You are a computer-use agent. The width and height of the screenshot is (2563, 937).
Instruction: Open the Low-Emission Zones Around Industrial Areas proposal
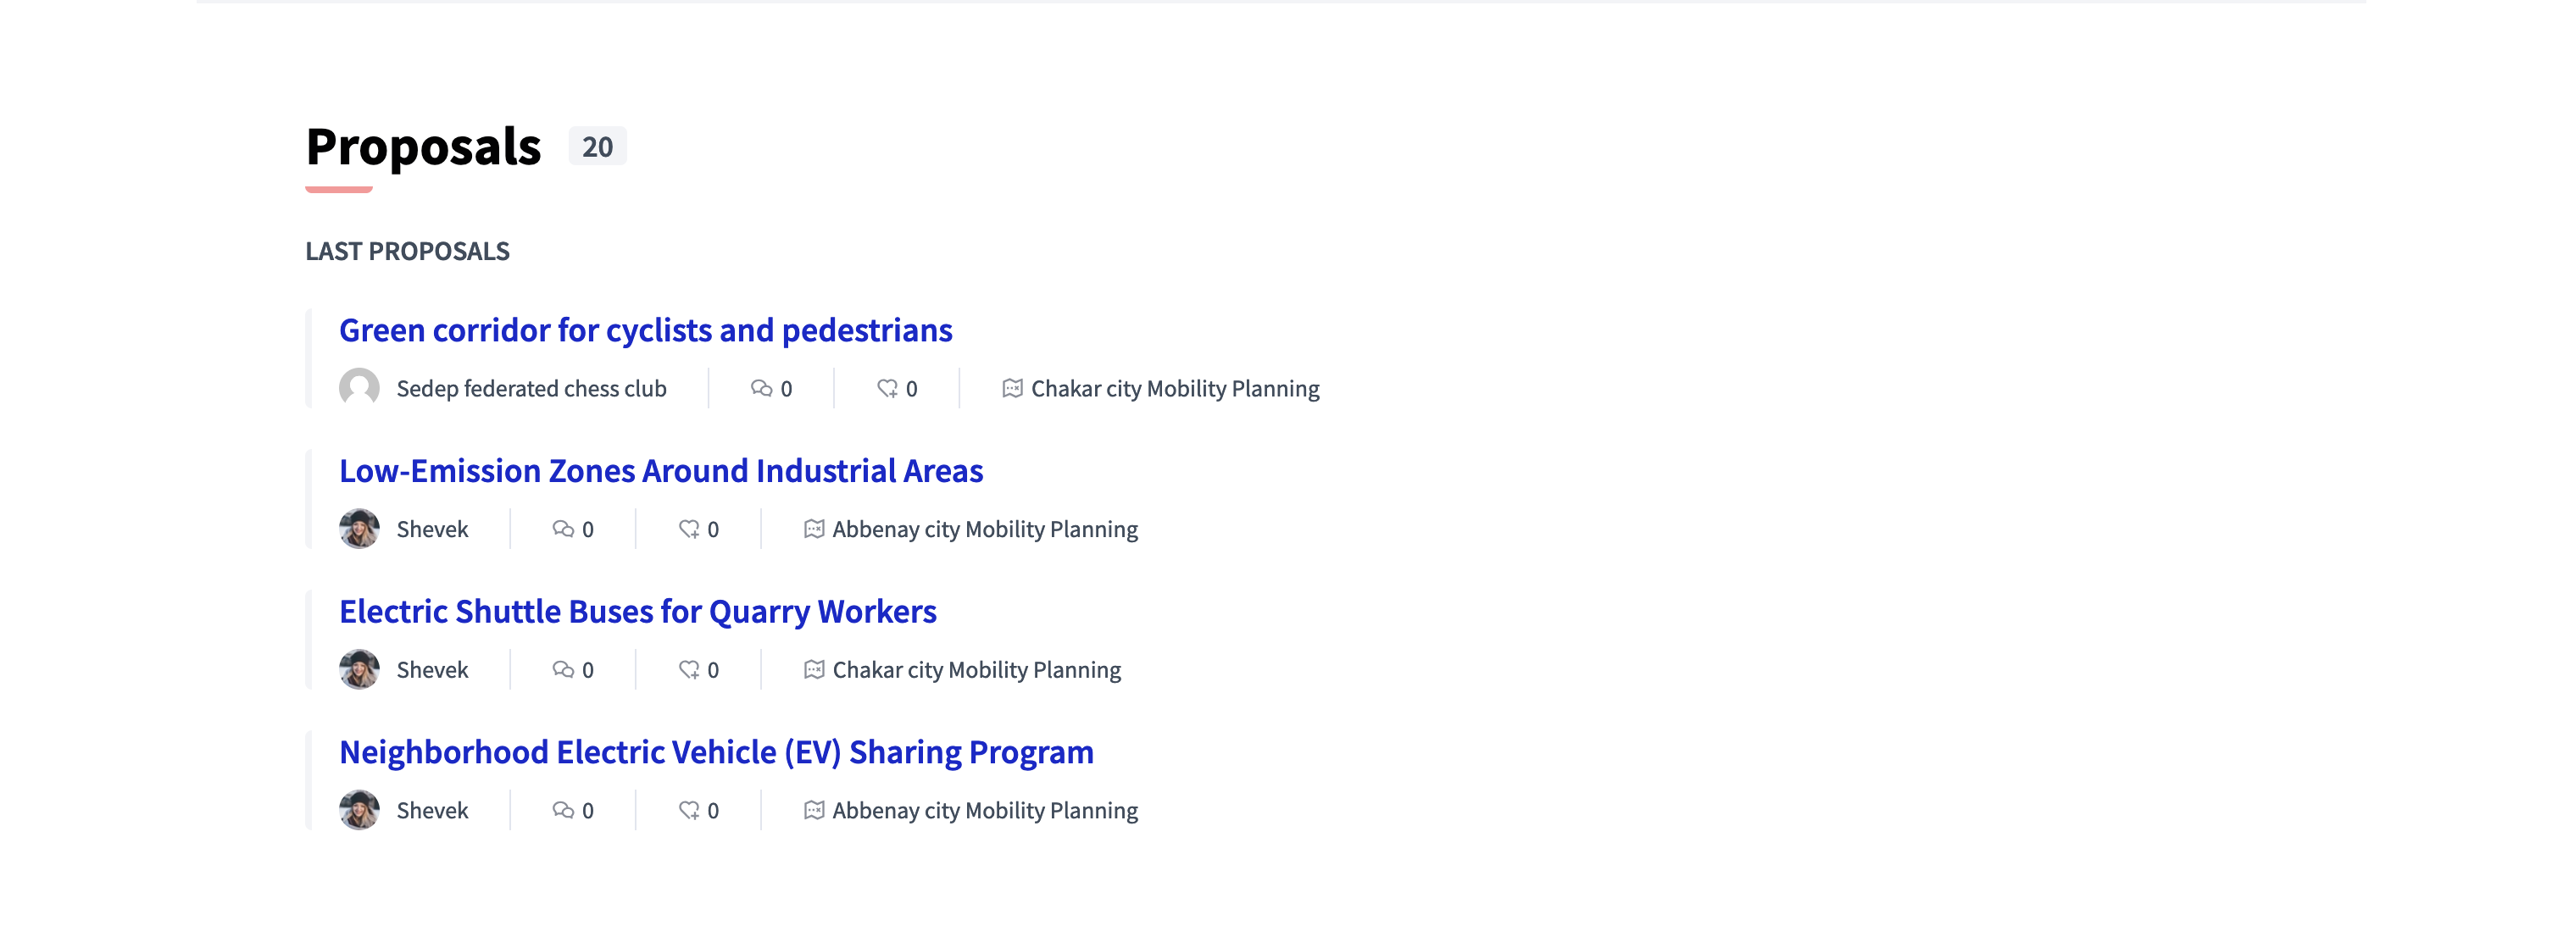[x=660, y=470]
